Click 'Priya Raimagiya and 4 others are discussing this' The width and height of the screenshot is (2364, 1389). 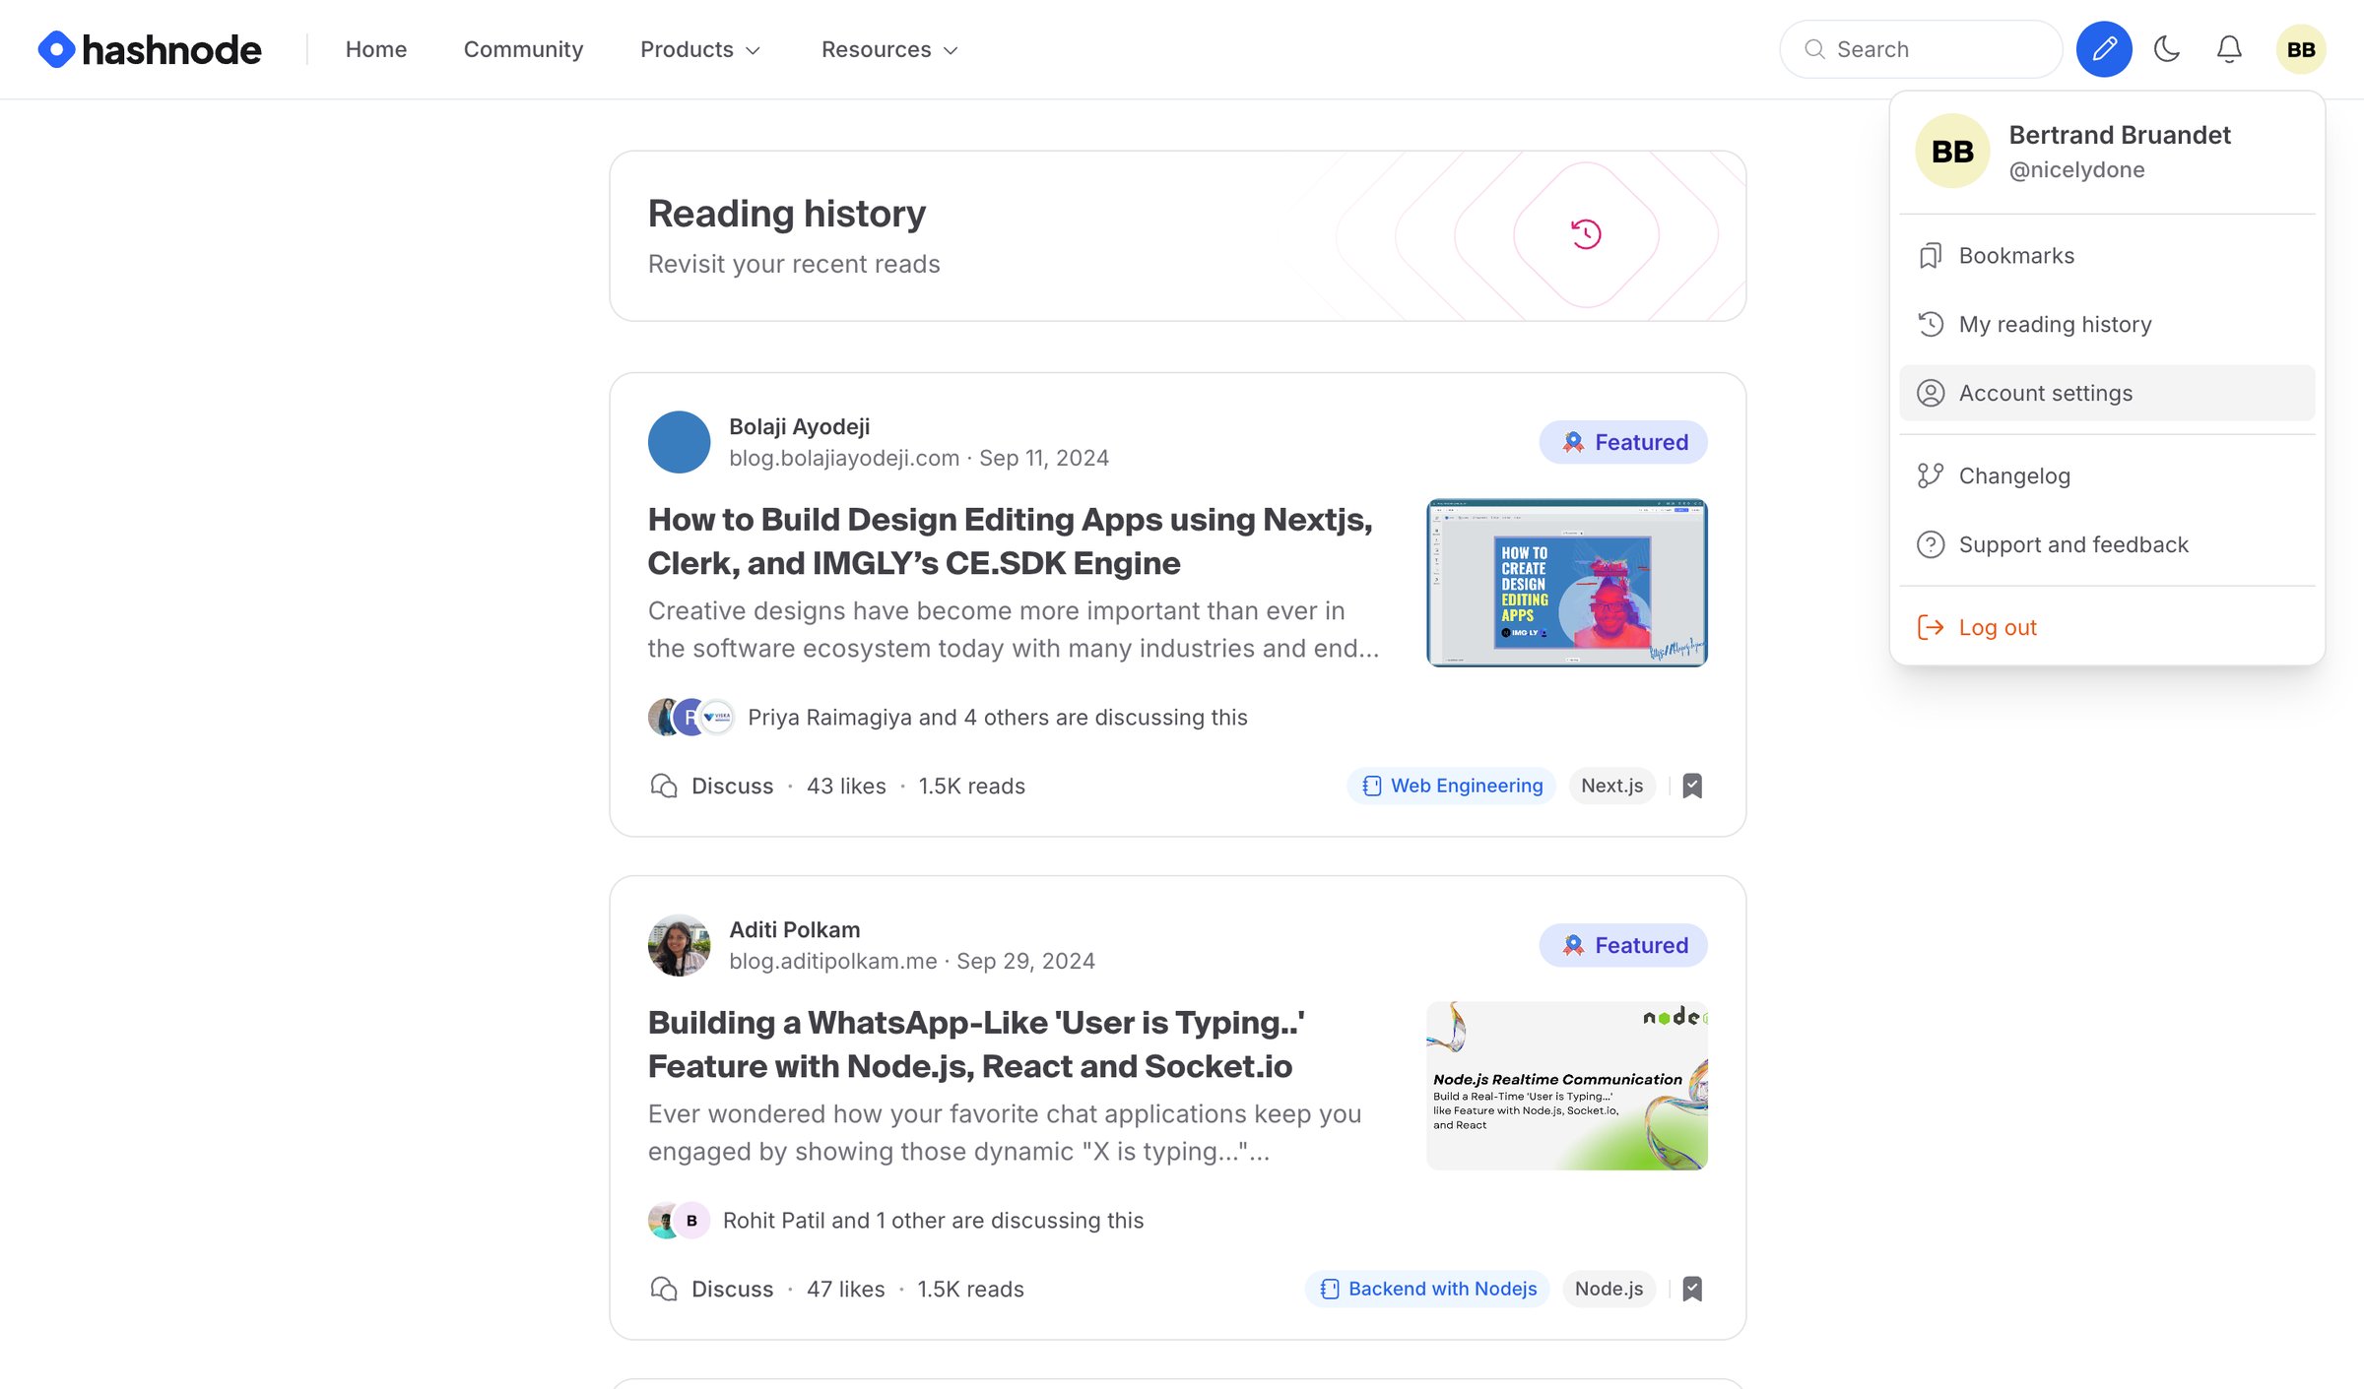coord(997,718)
